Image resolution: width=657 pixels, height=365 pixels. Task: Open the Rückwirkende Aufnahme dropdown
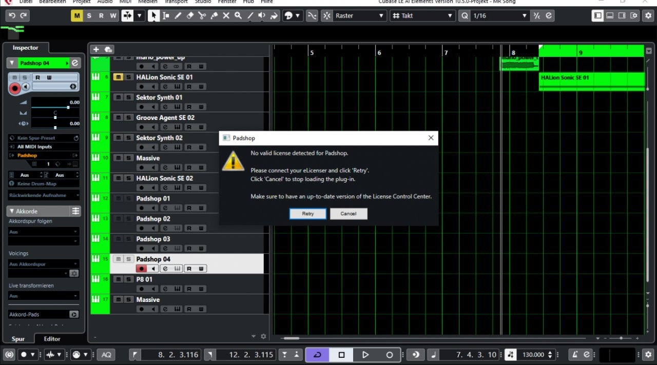(x=44, y=195)
